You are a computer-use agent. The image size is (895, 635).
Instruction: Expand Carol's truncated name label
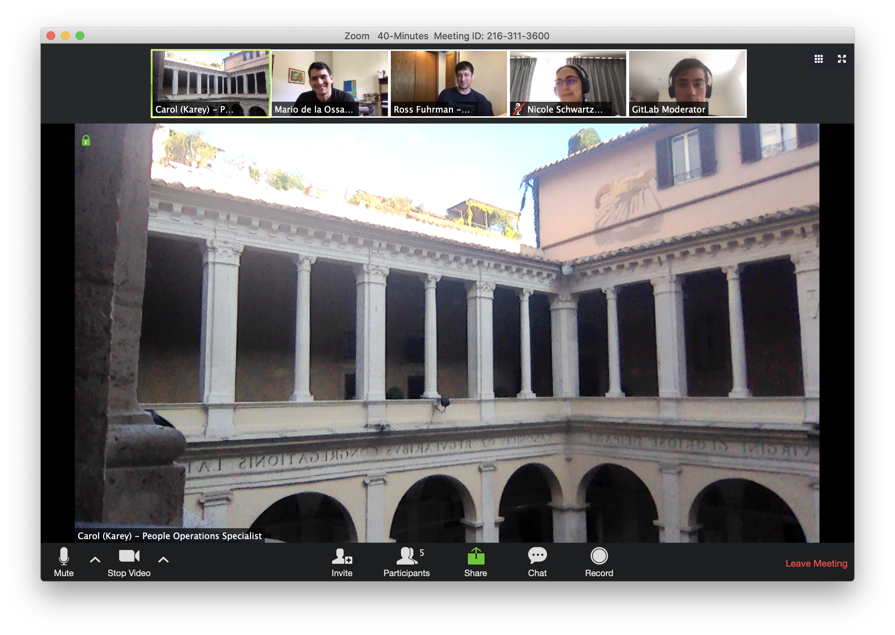tap(195, 110)
